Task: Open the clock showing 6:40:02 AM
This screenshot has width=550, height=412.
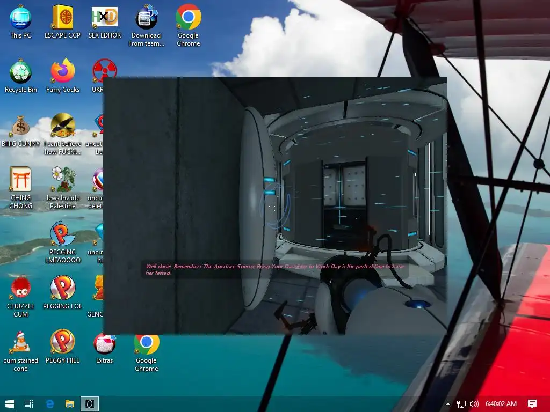Action: (501, 404)
